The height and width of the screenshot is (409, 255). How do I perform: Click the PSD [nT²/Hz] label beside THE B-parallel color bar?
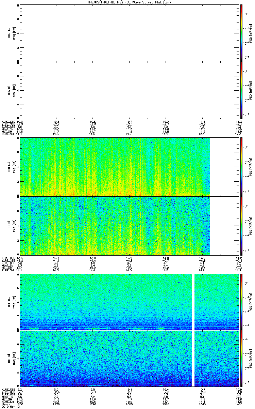click(251, 359)
